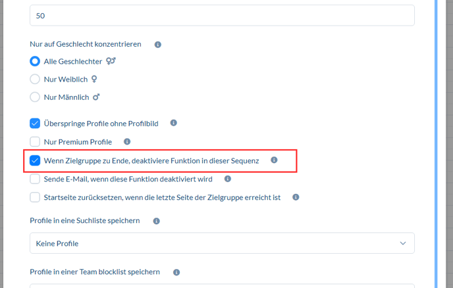Screen dimensions: 453x288
Task: Click info icon next to Team blocklist speichern
Action: [x=176, y=272]
